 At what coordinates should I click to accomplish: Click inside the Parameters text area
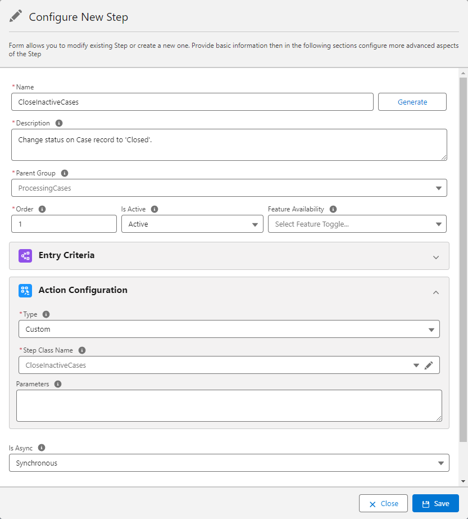229,405
